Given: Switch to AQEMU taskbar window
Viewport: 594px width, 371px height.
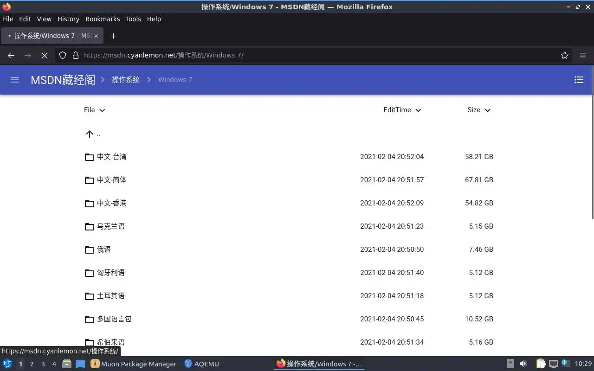Looking at the screenshot, I should (x=202, y=364).
